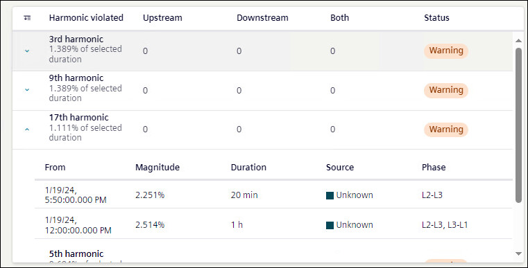Screen dimensions: 528x268
Task: Click the Magnitude sub-table header
Action: 157,167
